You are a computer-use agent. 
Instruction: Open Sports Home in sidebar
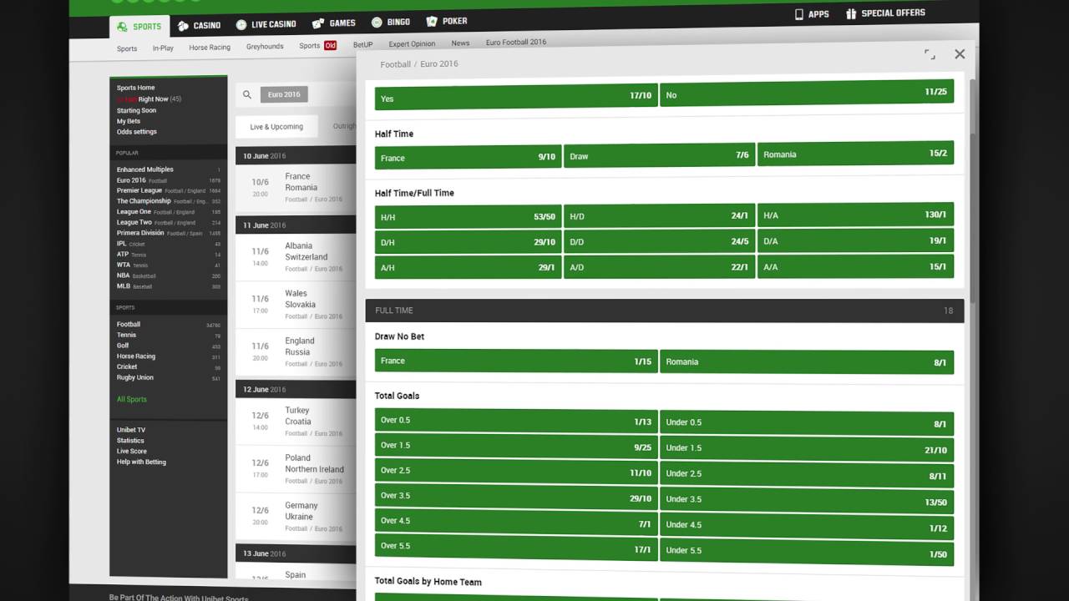(135, 88)
